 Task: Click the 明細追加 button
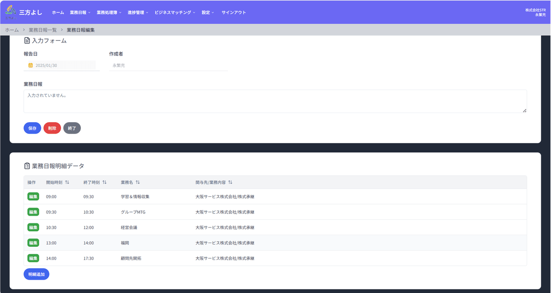click(x=36, y=274)
